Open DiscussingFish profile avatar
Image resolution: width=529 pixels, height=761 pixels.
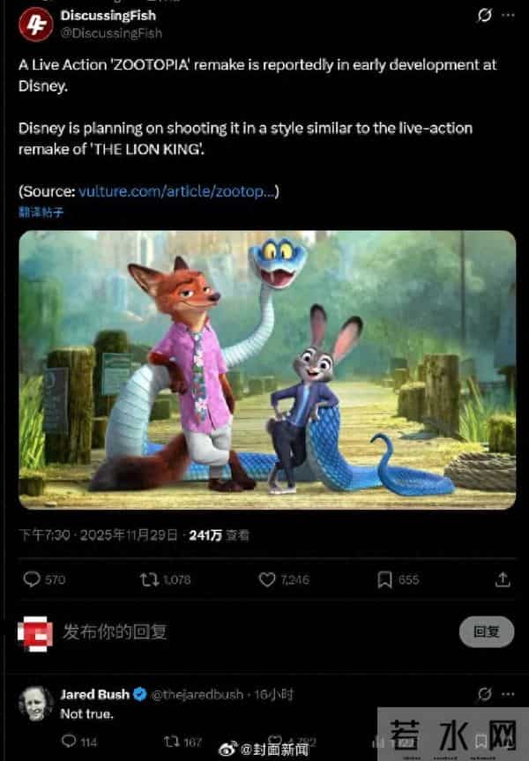(35, 25)
